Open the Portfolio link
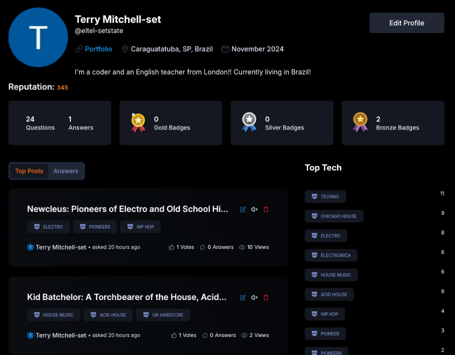The height and width of the screenshot is (355, 455). click(x=98, y=49)
